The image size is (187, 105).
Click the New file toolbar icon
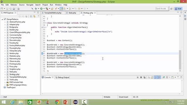pyautogui.click(x=2, y=8)
